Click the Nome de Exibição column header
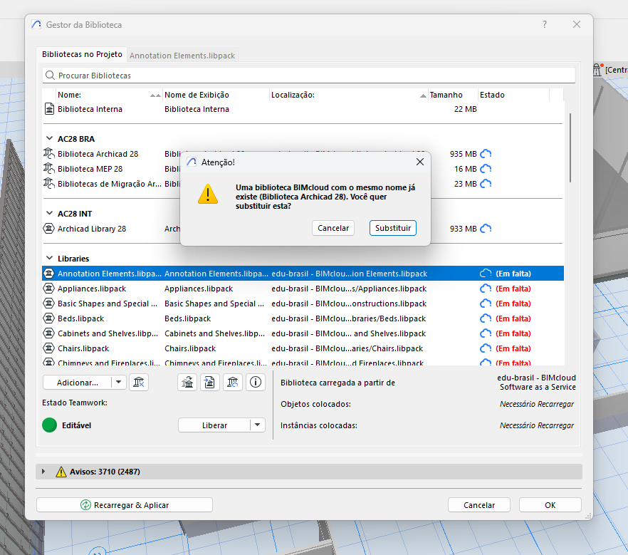This screenshot has height=555, width=628. 216,95
